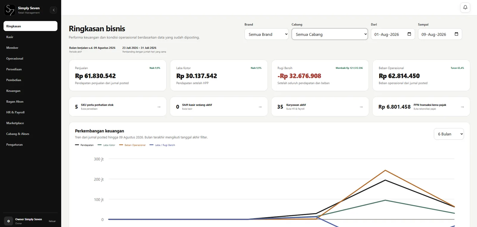Open the Dari date calendar picker icon
Viewport: 477px width, 227px height.
409,34
